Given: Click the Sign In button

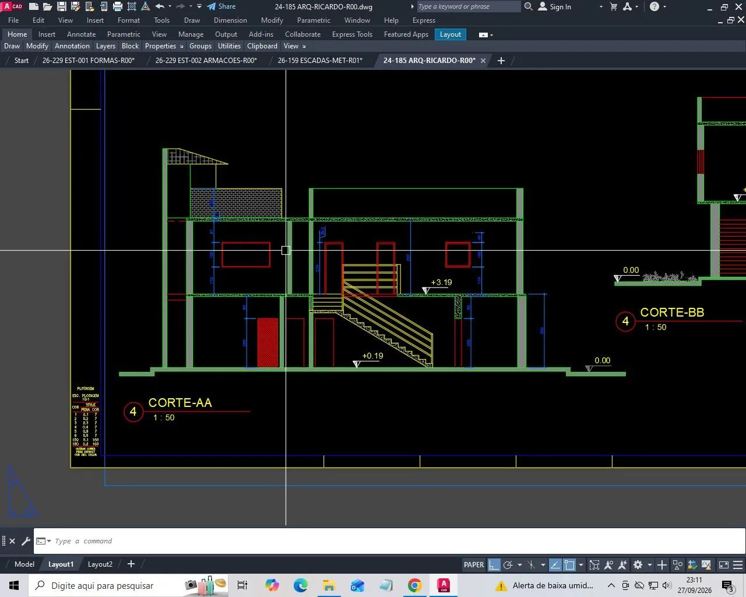Looking at the screenshot, I should coord(555,6).
